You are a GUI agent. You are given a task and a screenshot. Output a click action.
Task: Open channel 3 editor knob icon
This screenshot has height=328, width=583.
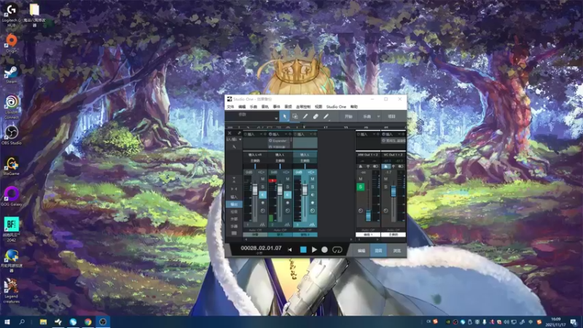[x=313, y=211]
